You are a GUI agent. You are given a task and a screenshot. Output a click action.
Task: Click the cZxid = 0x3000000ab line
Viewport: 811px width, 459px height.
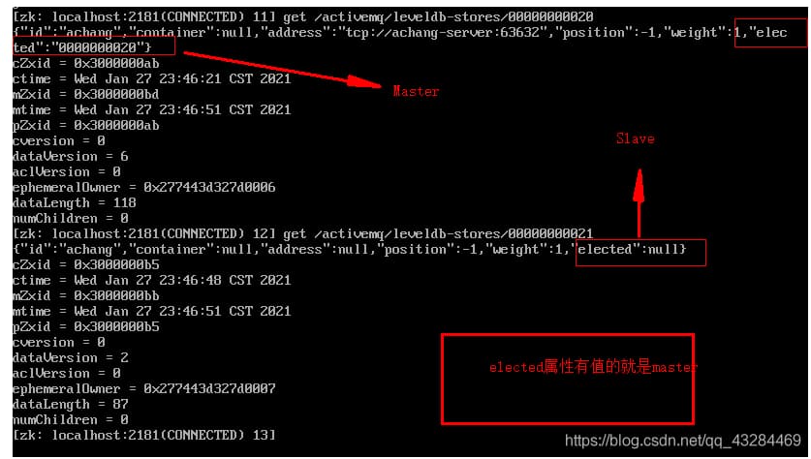86,63
